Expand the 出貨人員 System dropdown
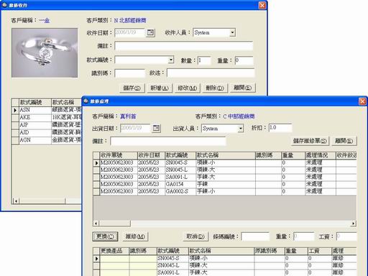The width and height of the screenshot is (368, 276). tap(241, 128)
